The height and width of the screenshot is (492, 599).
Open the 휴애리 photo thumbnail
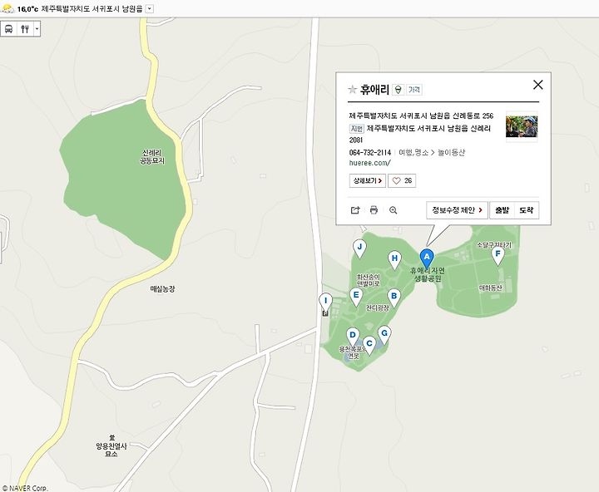pyautogui.click(x=522, y=126)
